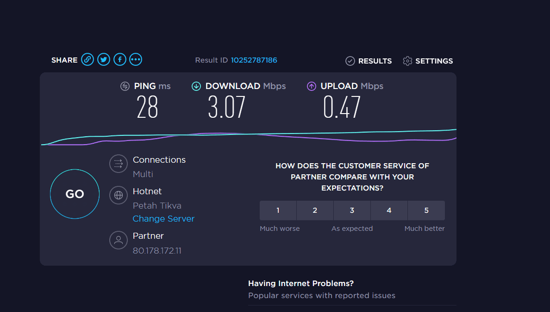Click the Connections multi icon
Image resolution: width=550 pixels, height=312 pixels.
[118, 163]
